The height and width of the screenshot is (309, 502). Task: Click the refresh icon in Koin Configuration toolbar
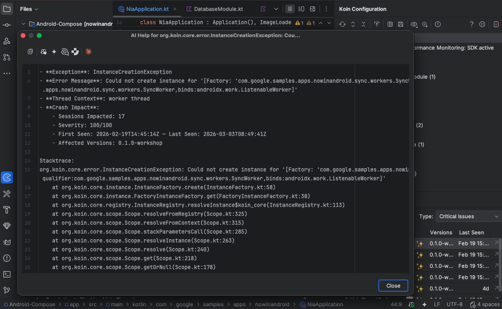point(342,24)
